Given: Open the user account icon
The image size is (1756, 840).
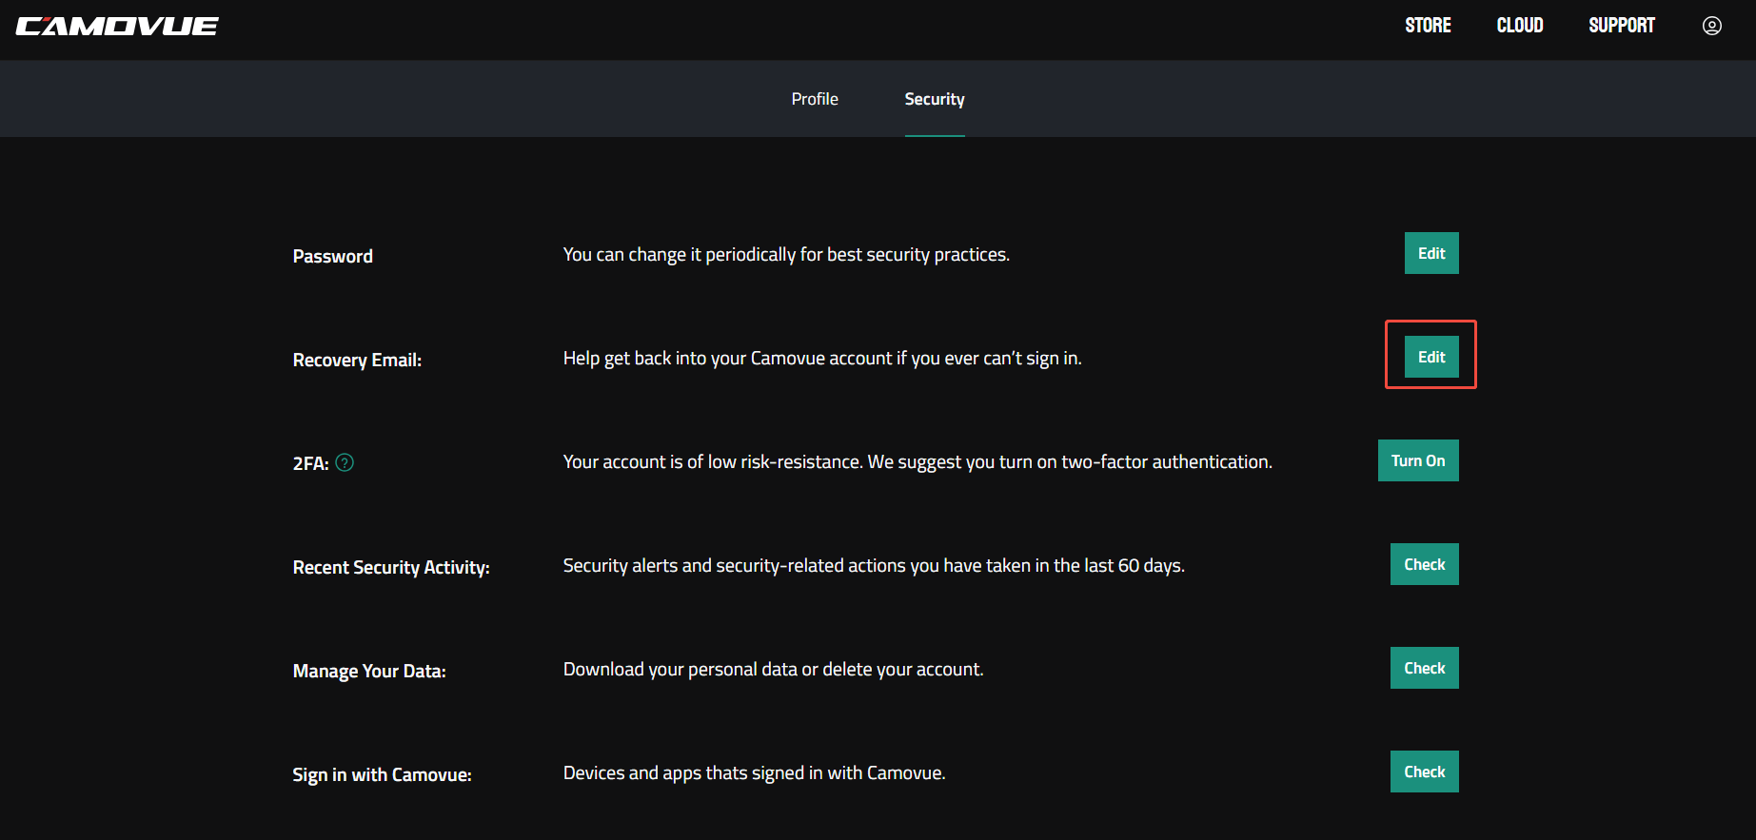Looking at the screenshot, I should pos(1711,26).
